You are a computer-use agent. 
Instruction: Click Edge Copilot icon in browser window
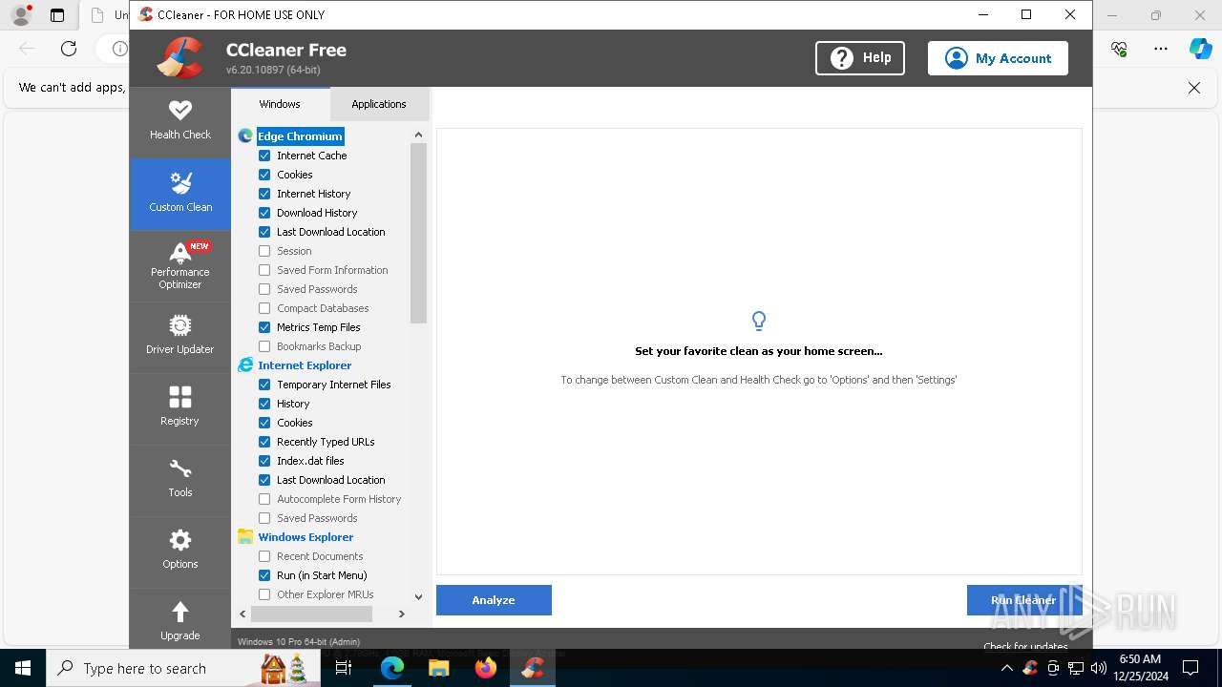(x=1200, y=49)
